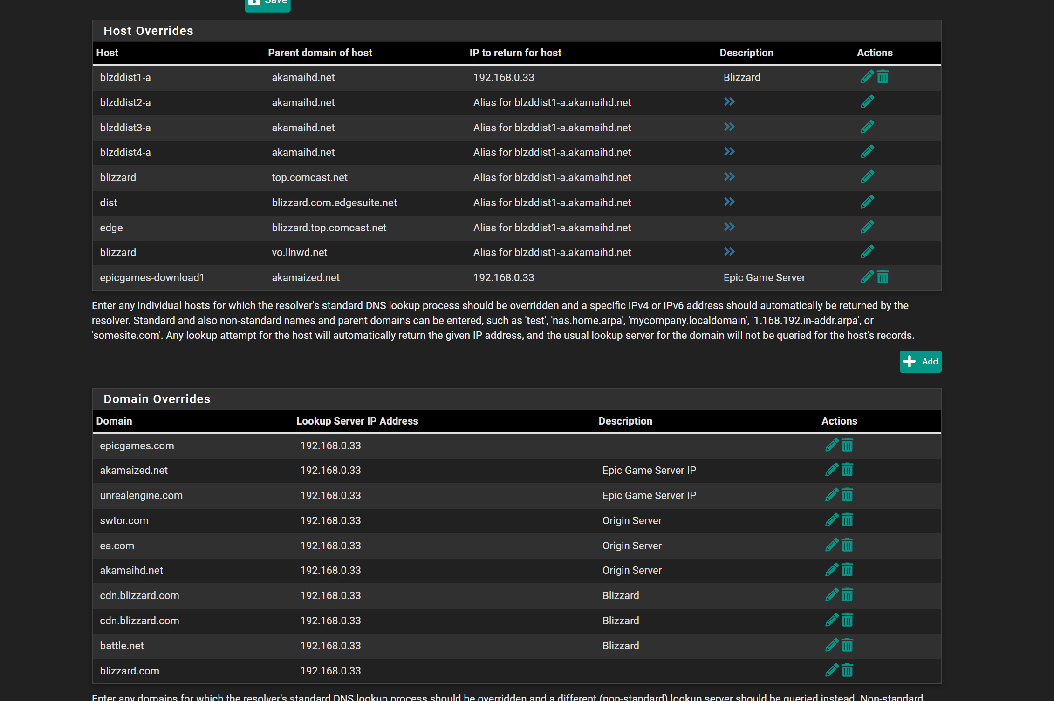
Task: Click the double-chevron icon in blzddist2-a row
Action: pos(729,102)
